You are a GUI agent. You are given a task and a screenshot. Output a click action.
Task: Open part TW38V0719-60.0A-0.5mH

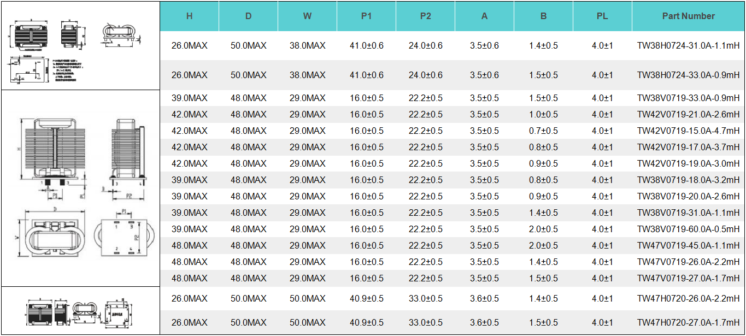[x=688, y=229]
